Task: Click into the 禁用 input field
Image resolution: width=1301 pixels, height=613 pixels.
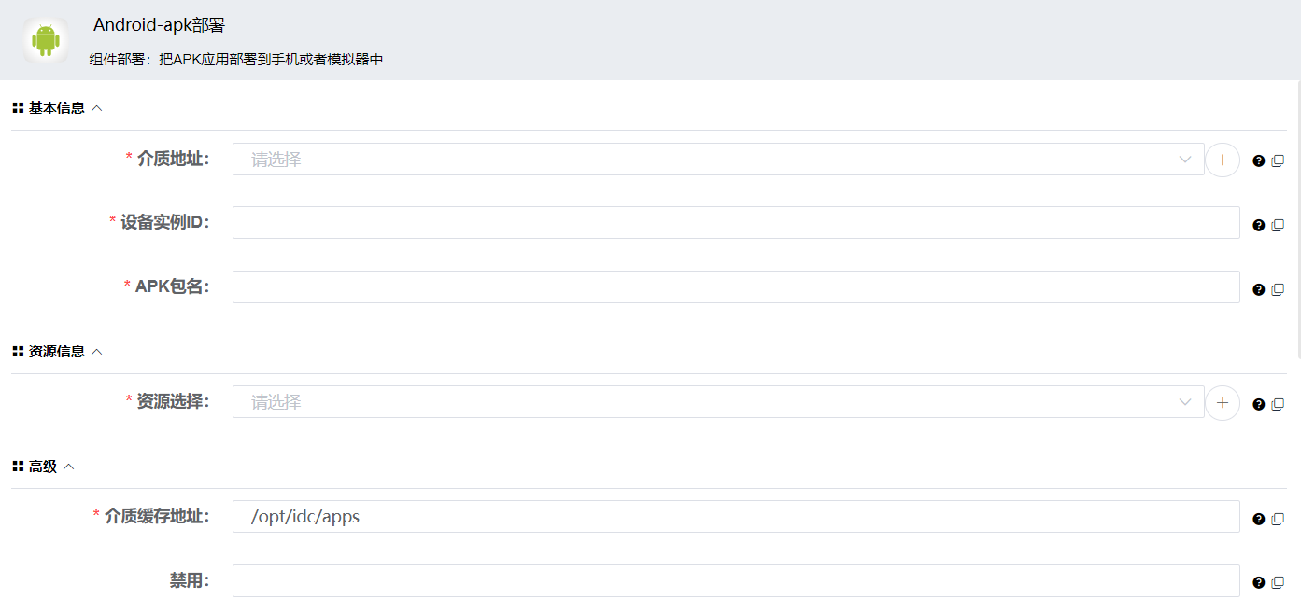Action: (x=735, y=581)
